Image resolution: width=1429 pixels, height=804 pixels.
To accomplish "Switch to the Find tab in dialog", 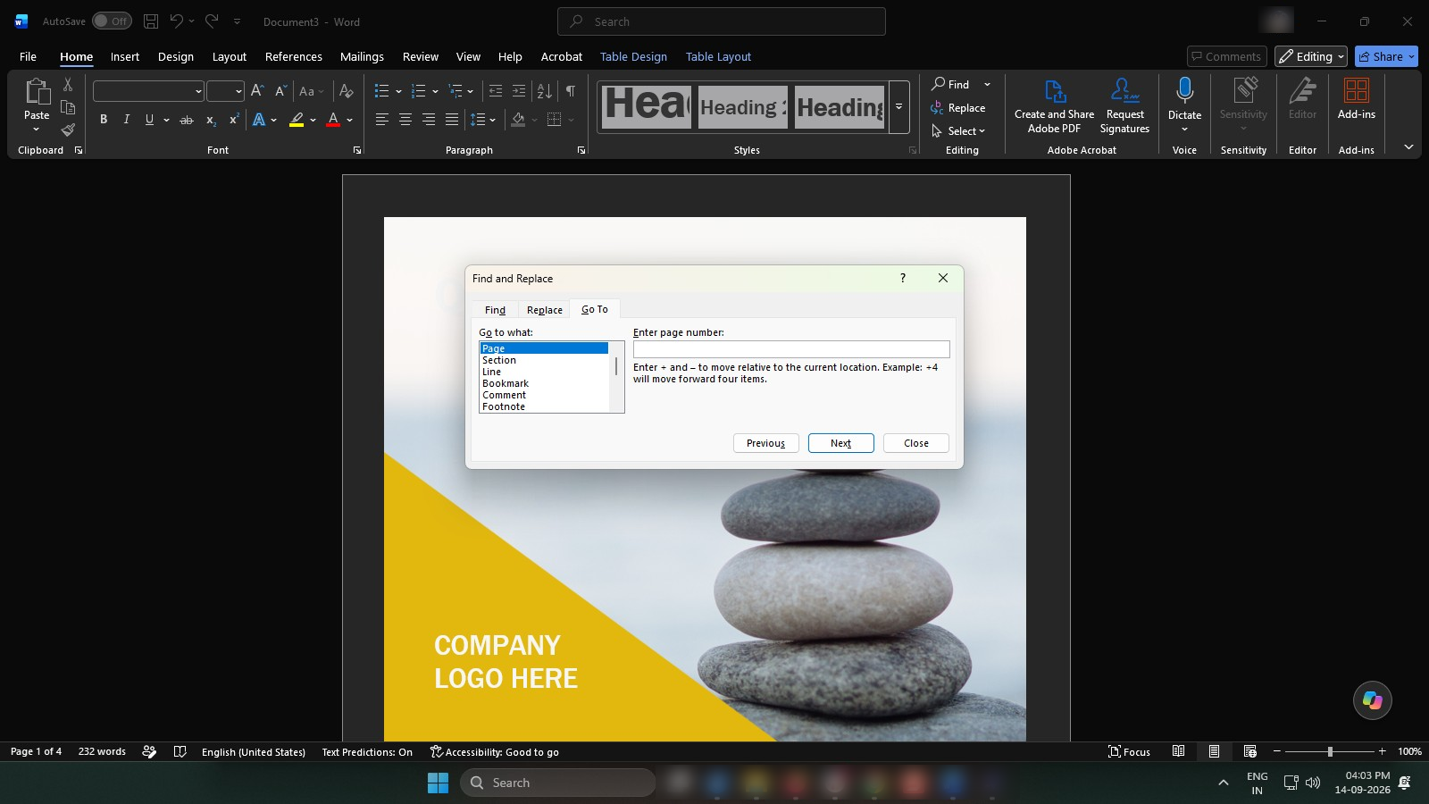I will click(495, 310).
